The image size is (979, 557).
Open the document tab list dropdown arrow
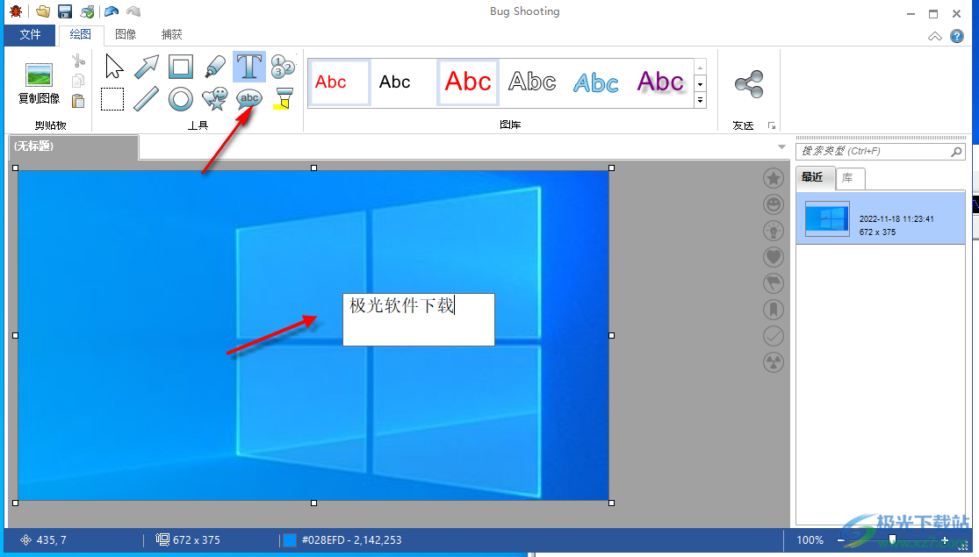[781, 147]
